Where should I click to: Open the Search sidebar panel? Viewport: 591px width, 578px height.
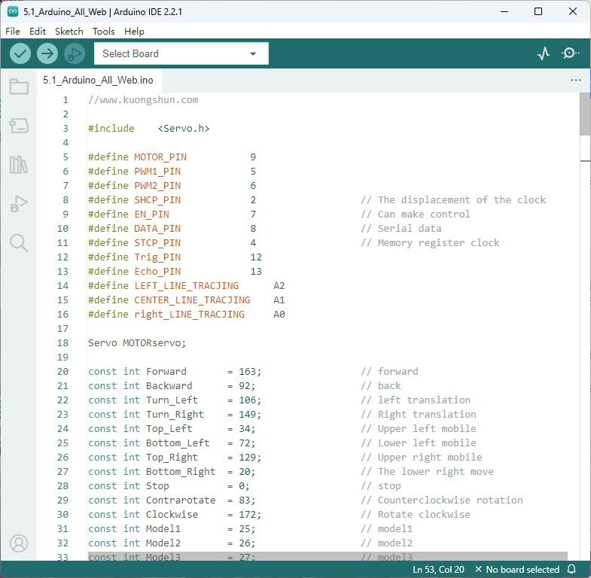[x=19, y=243]
